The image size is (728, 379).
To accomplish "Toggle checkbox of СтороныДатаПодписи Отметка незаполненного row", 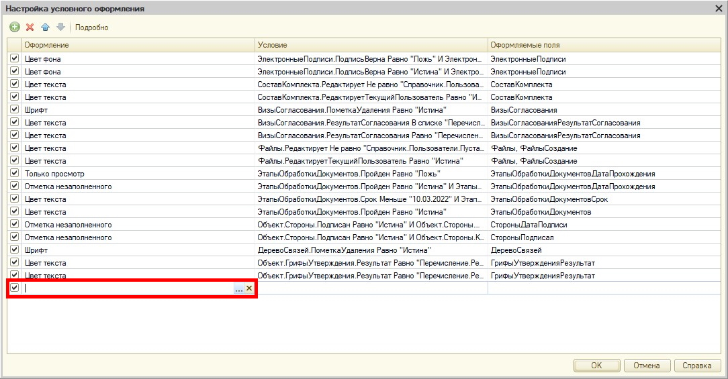I will click(14, 224).
